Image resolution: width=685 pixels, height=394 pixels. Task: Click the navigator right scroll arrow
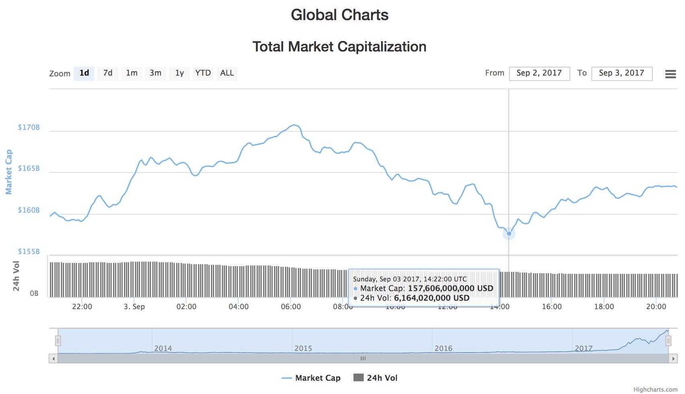(x=673, y=359)
